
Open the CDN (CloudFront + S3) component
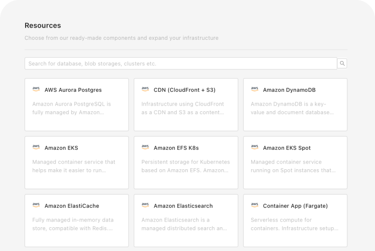pyautogui.click(x=186, y=104)
